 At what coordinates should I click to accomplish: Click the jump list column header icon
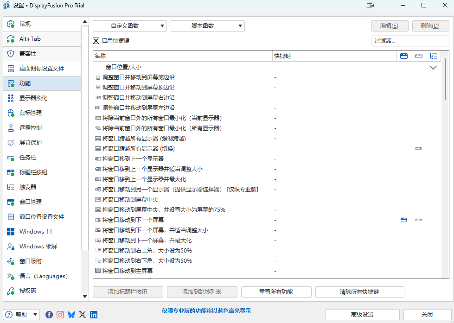[x=419, y=56]
